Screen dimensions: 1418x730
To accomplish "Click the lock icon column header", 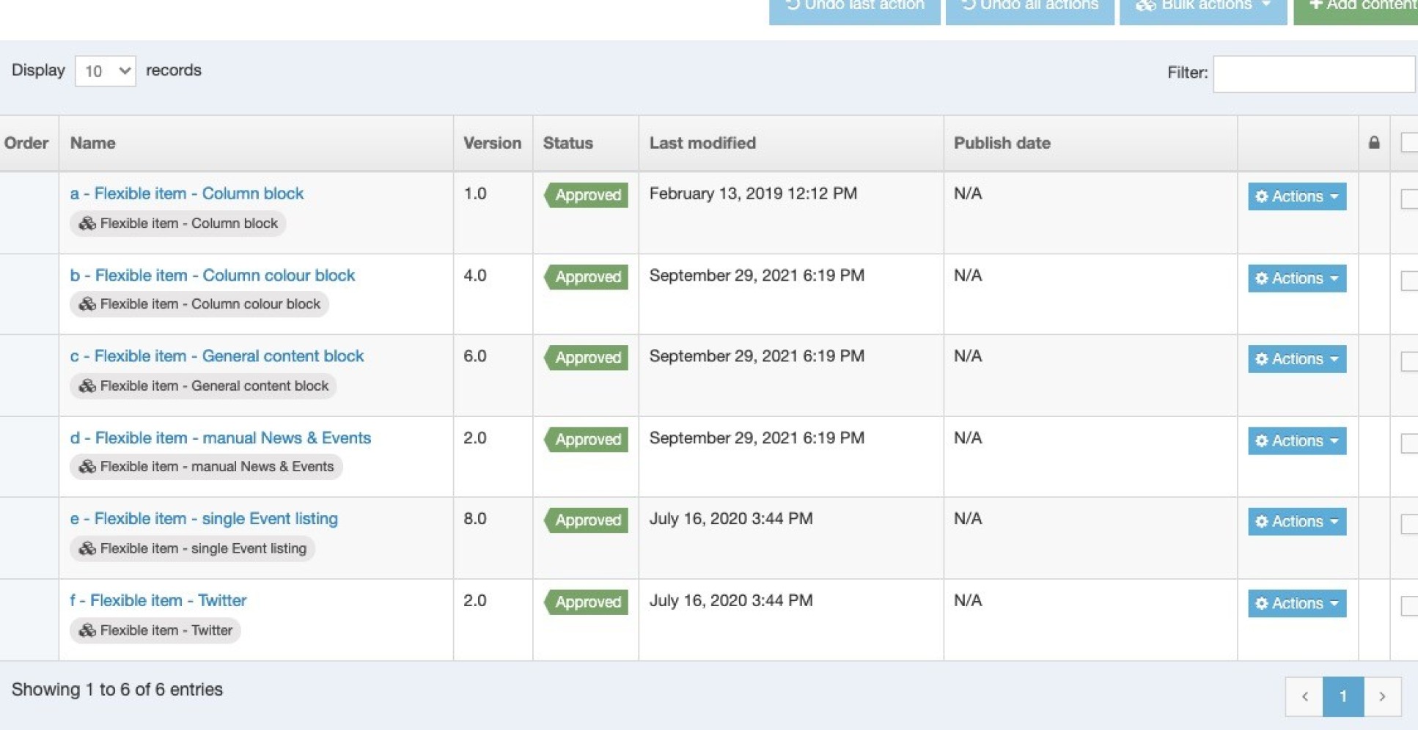I will (1373, 143).
